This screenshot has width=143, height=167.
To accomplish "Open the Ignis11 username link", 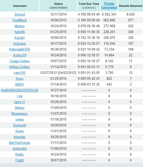I will (x=20, y=102).
